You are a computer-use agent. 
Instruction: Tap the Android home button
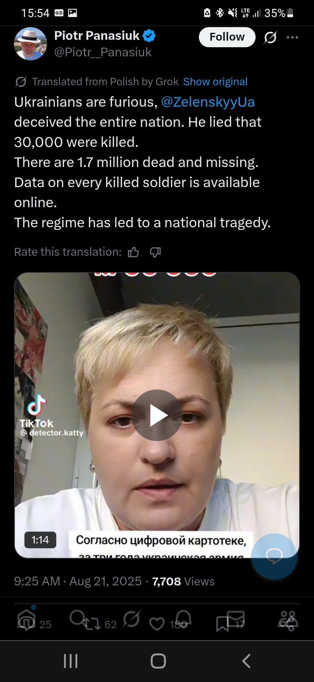[x=158, y=661]
